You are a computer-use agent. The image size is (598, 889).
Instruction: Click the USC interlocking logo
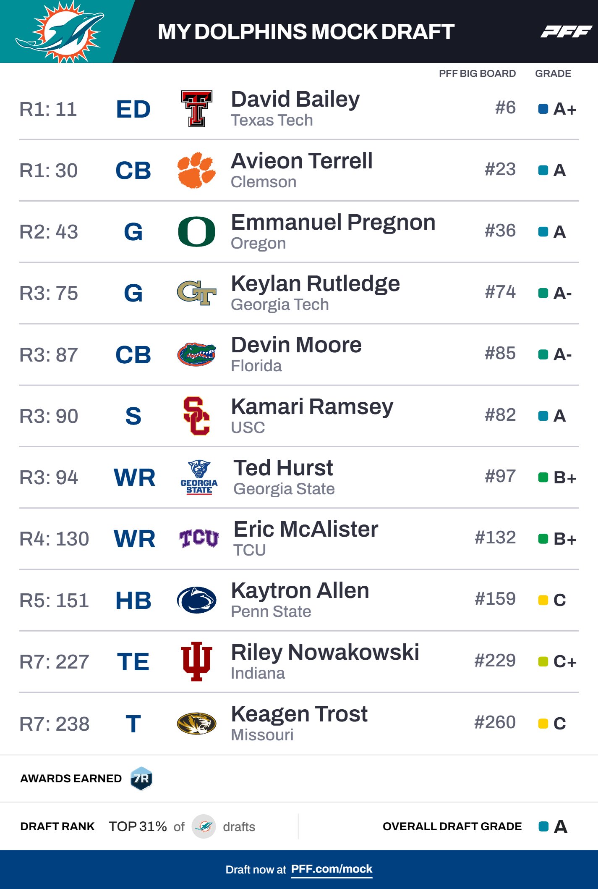tap(196, 416)
